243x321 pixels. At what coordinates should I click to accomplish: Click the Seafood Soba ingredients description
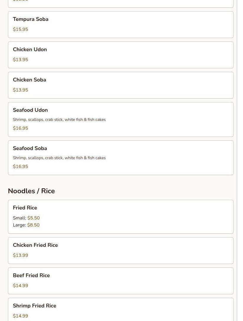(x=59, y=158)
